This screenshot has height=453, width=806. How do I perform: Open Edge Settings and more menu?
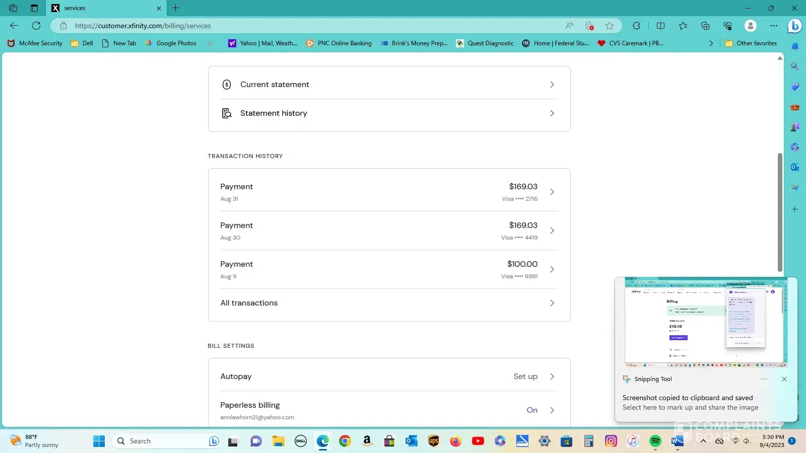[x=774, y=26]
